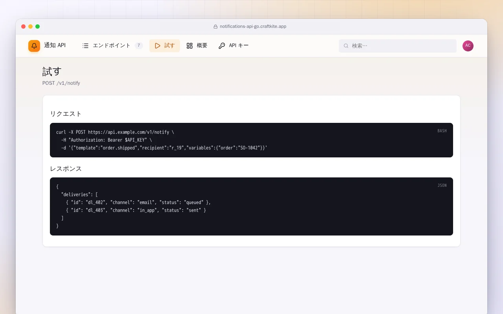Click the POST /v1/notify subtitle
The image size is (503, 314).
coord(61,83)
